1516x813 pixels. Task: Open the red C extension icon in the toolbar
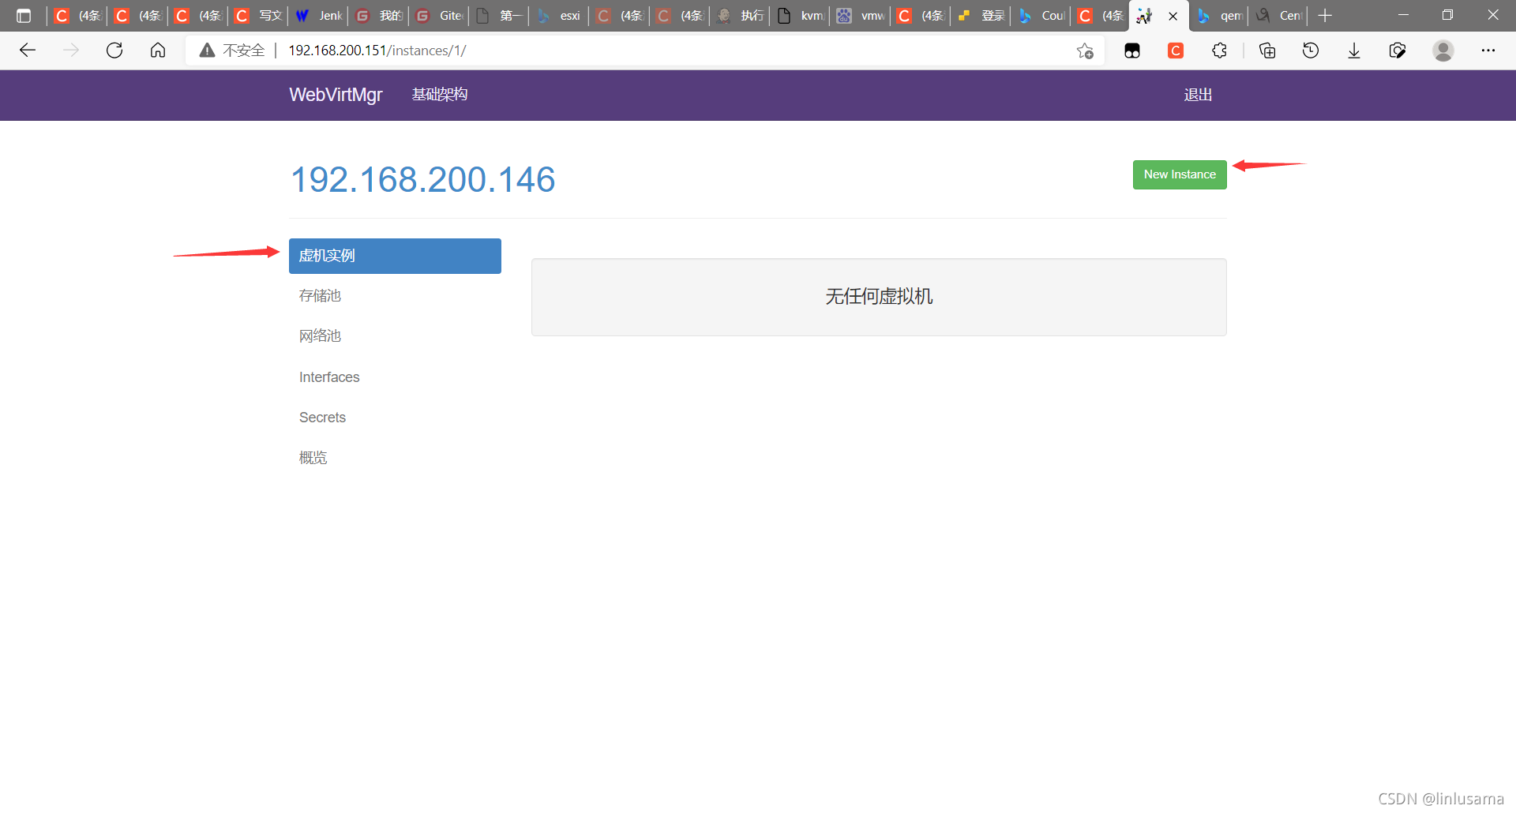pyautogui.click(x=1176, y=51)
